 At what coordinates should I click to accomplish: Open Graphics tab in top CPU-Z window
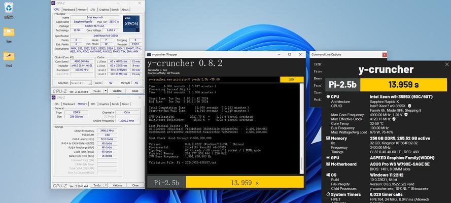coord(104,10)
